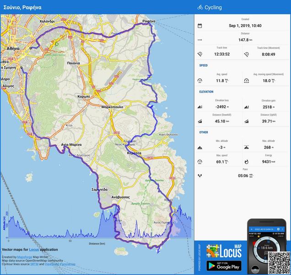Click the Locus Map logo
Viewport: 291px width, 275px height.
(223, 252)
